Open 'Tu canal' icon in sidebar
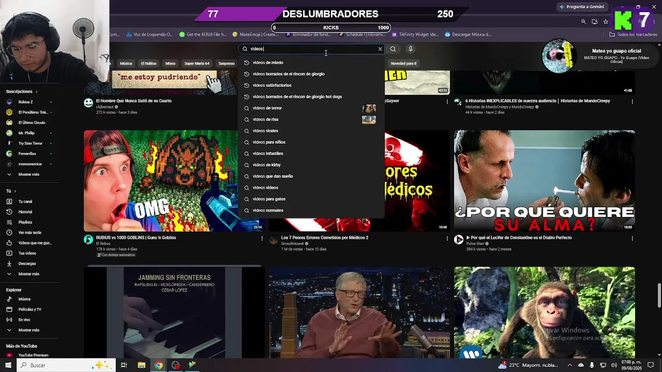The image size is (662, 372). (9, 202)
